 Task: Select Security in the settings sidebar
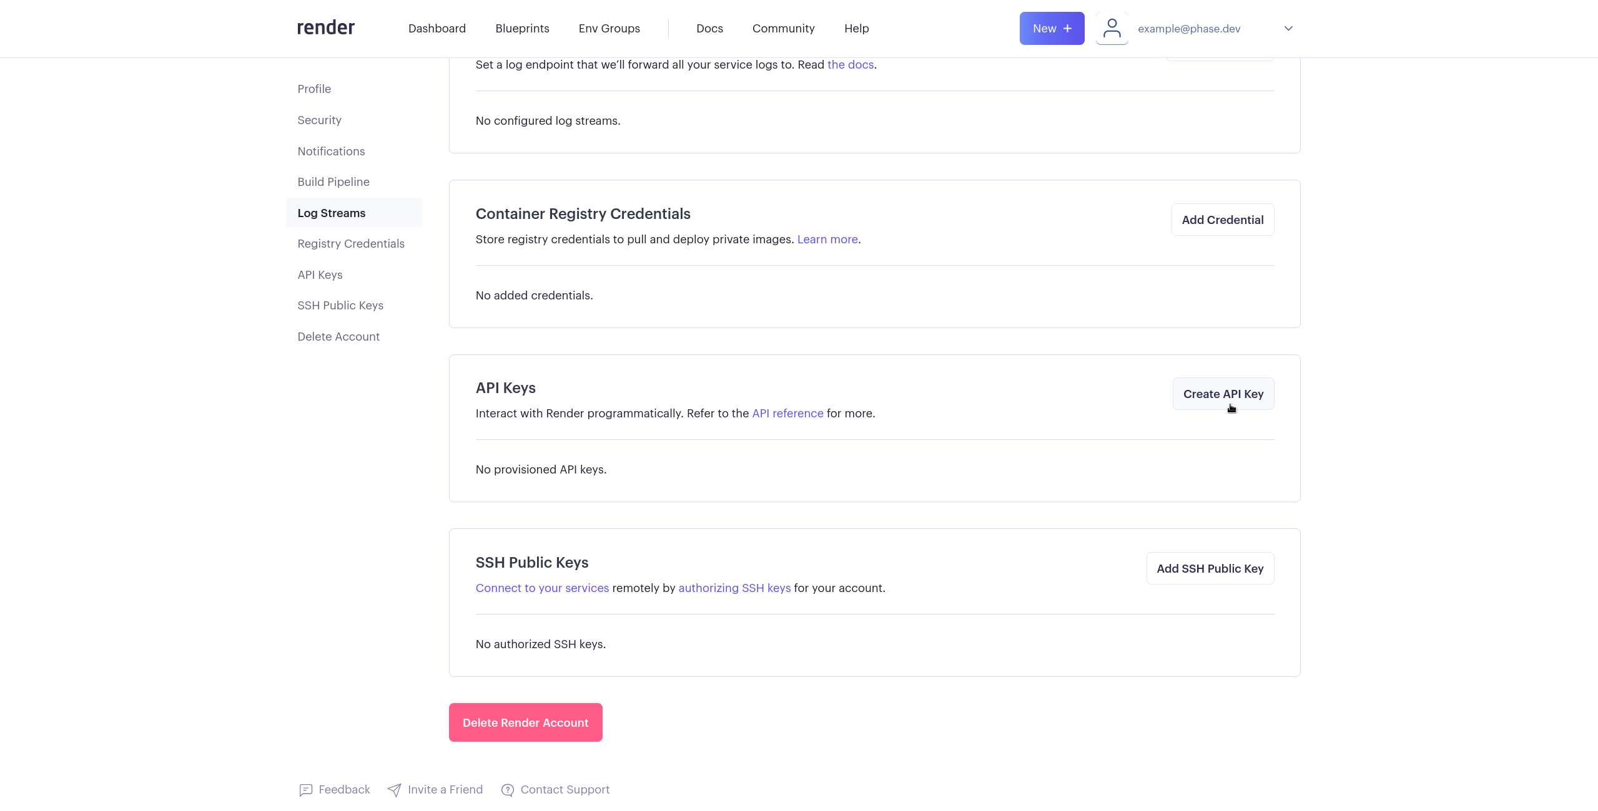tap(319, 120)
